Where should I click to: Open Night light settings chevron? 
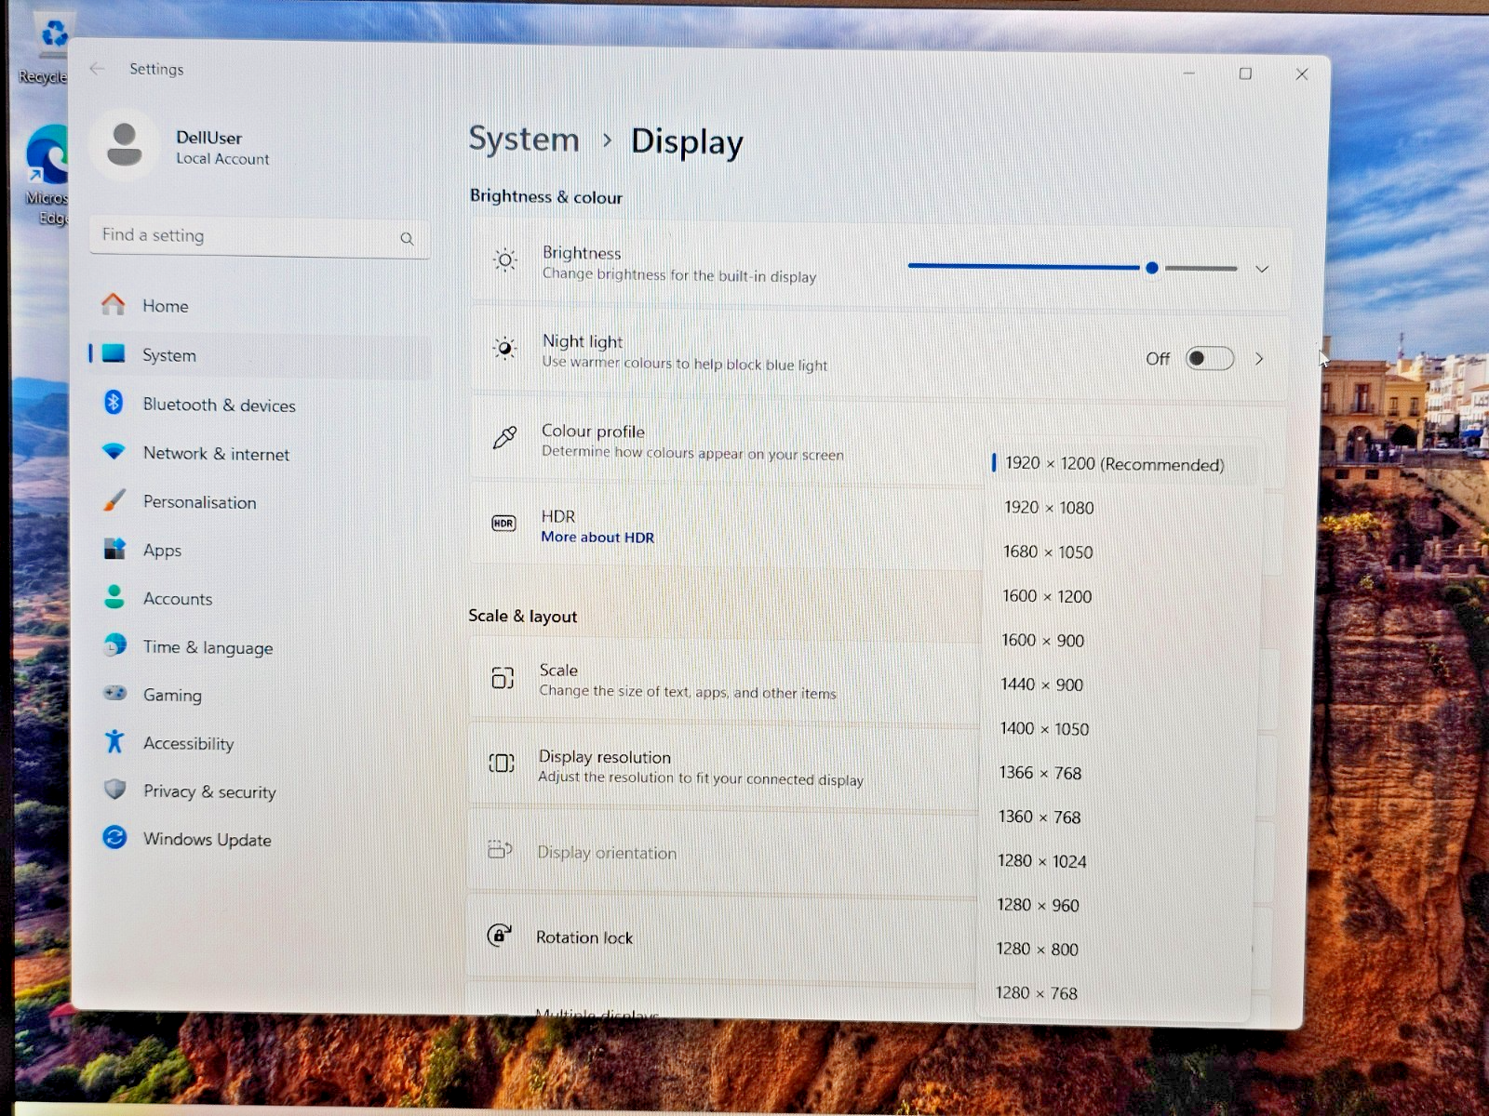pos(1259,359)
